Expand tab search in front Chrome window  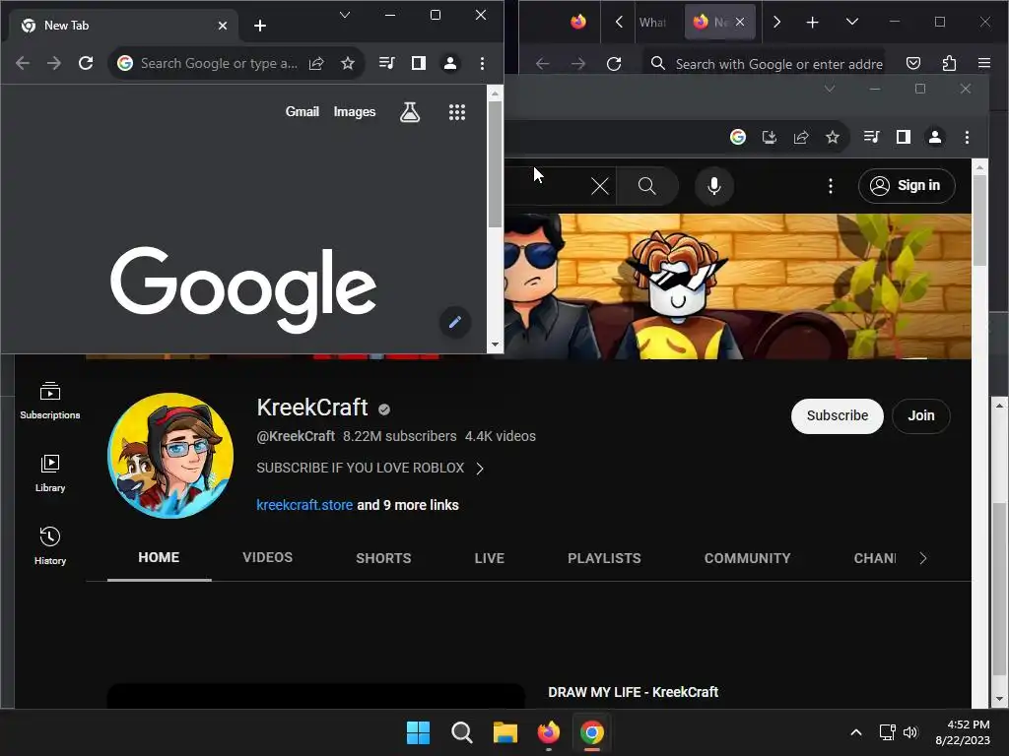point(345,15)
